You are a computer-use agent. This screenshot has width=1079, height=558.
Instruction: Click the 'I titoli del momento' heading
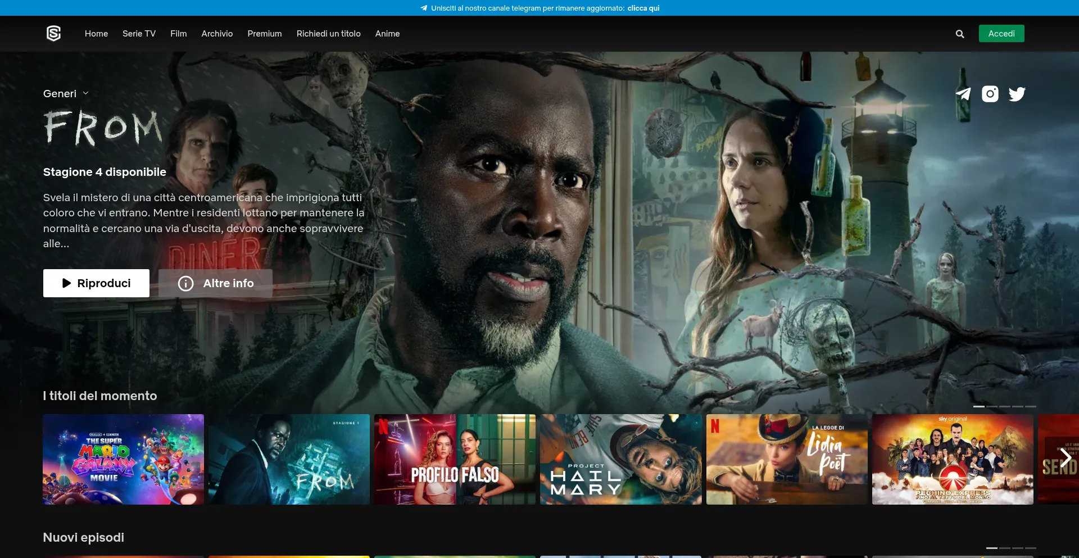tap(100, 396)
